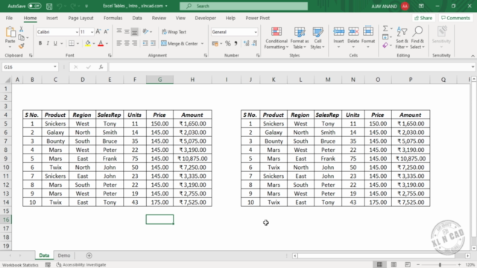Screen dimensions: 477x268
Task: Toggle Italic formatting
Action: [48, 43]
